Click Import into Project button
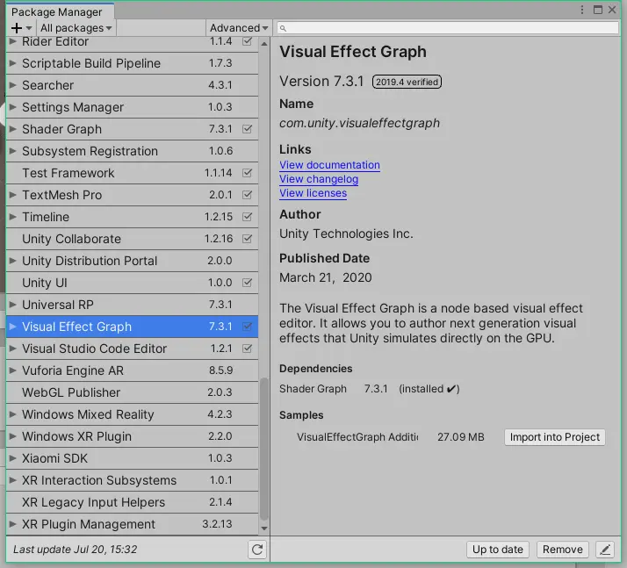627x568 pixels. pyautogui.click(x=555, y=437)
